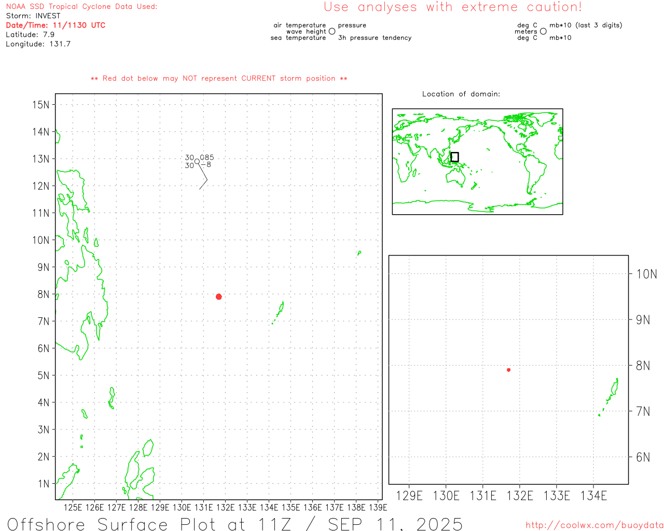
Task: Open the coolwx.com/buoydata link
Action: coord(594,525)
